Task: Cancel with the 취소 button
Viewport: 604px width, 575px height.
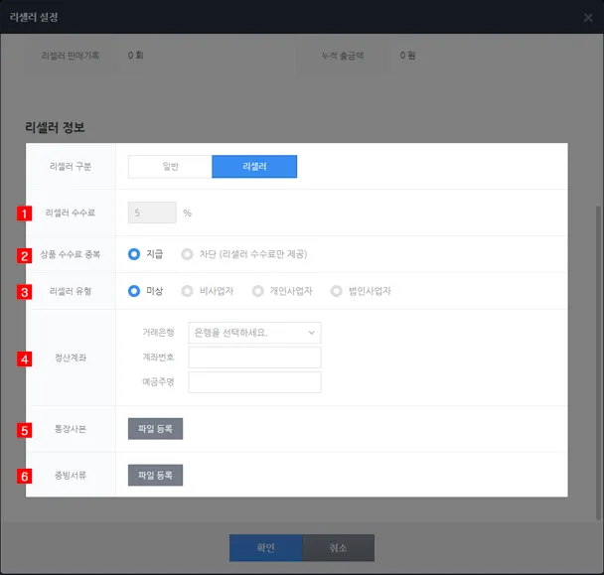Action: click(x=338, y=547)
